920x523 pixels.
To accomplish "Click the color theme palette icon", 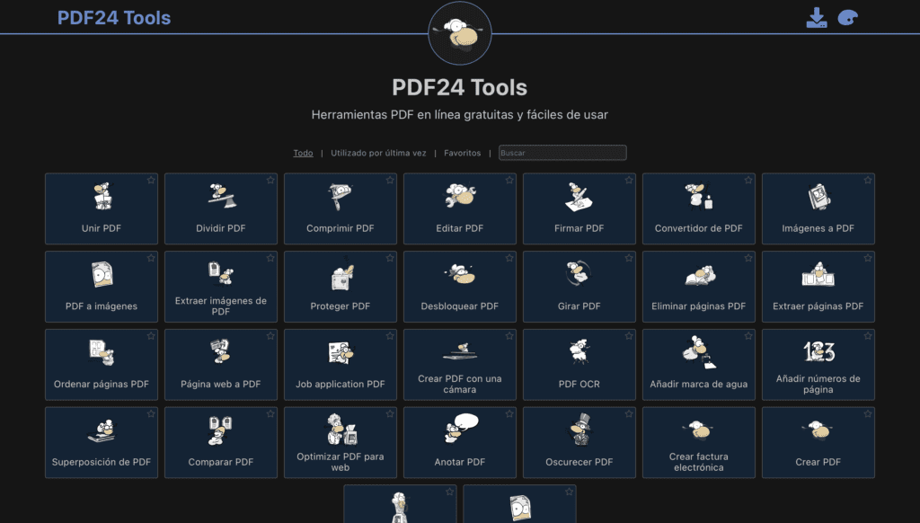I will tap(847, 18).
